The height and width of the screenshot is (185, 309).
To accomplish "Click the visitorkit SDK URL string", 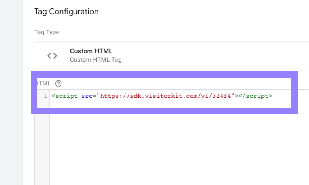I will tap(165, 96).
